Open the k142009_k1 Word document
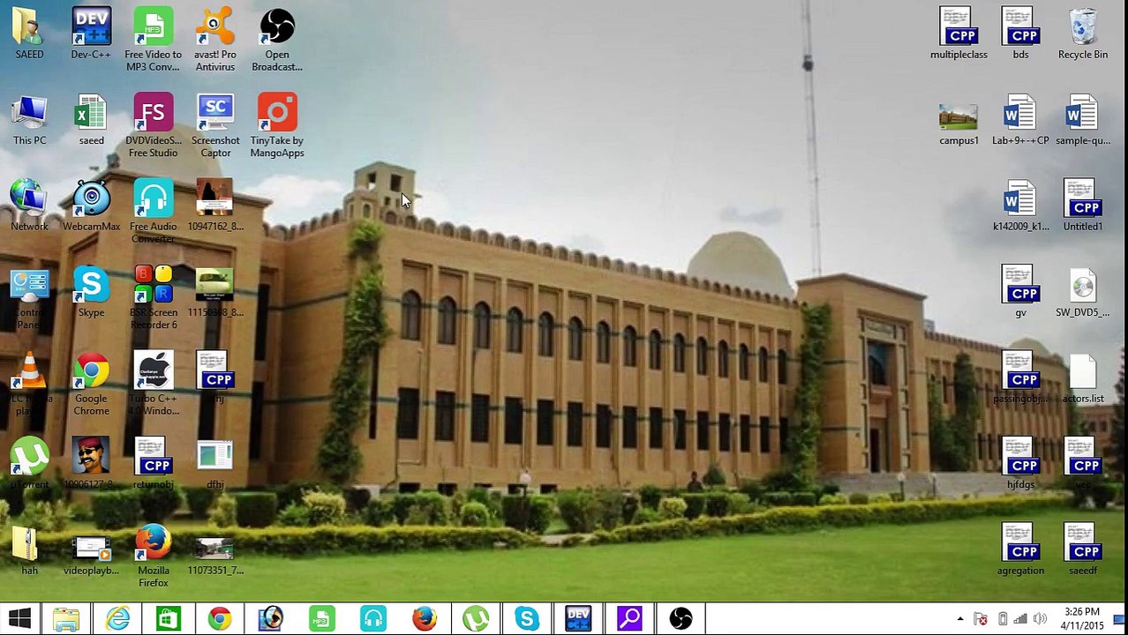This screenshot has height=635, width=1128. point(1020,205)
